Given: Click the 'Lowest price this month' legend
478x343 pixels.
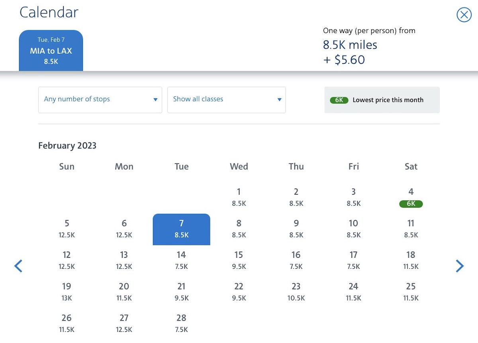Looking at the screenshot, I should [382, 100].
